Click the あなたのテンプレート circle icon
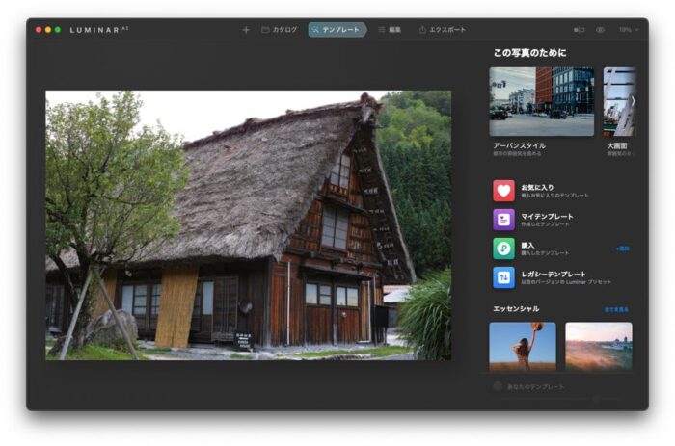 [x=498, y=386]
